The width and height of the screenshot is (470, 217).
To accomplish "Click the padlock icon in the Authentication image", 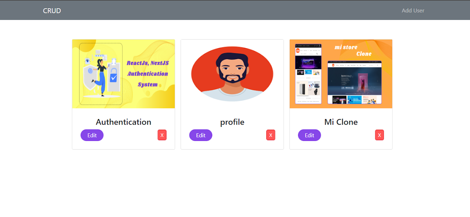I will coord(113,75).
